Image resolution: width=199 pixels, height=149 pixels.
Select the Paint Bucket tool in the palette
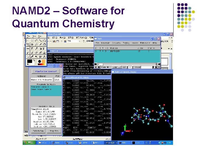coord(40,49)
